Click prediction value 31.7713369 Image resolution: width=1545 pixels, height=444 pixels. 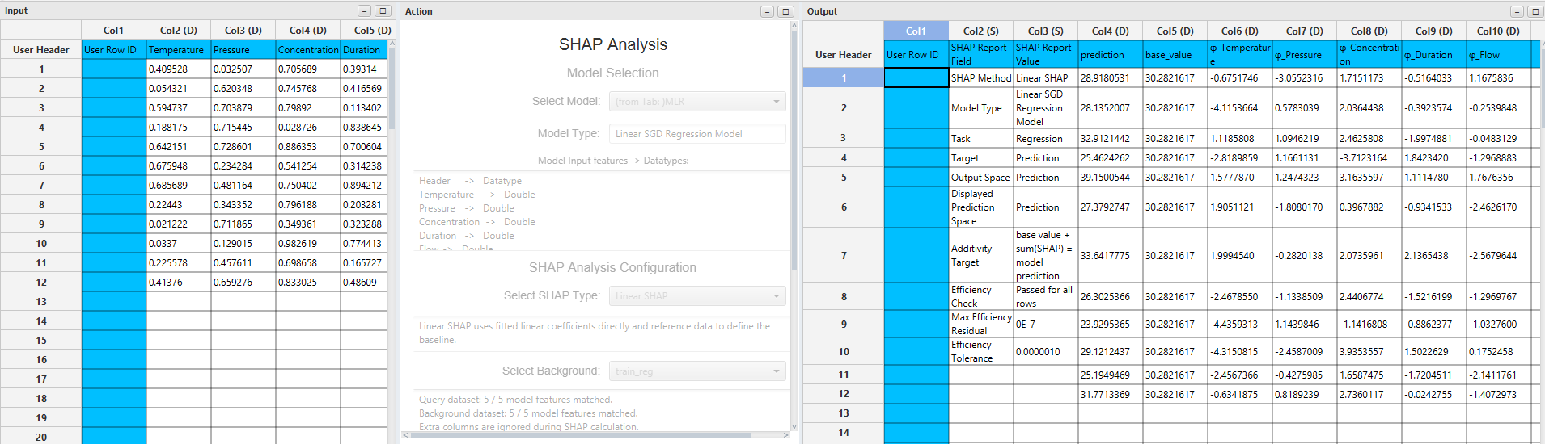(x=1111, y=395)
